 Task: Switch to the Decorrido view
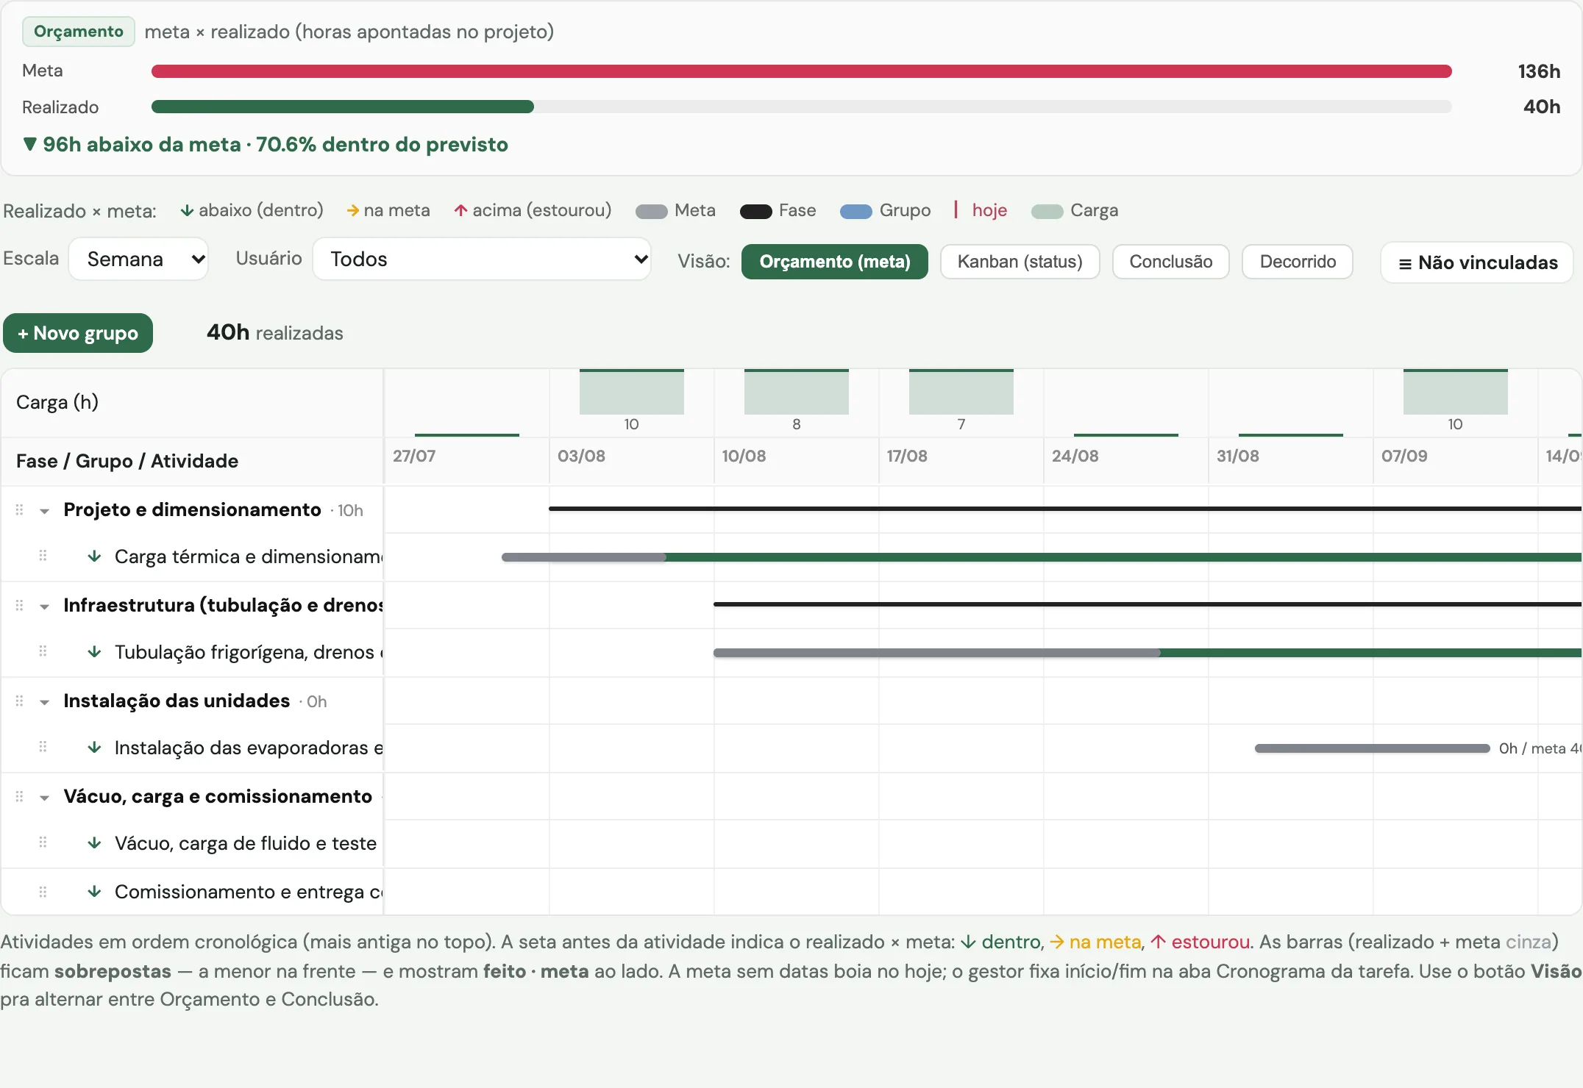1298,262
